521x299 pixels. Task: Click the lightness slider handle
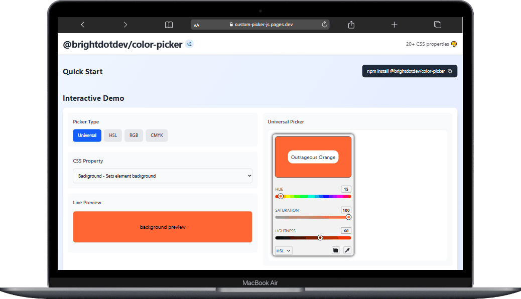point(320,237)
